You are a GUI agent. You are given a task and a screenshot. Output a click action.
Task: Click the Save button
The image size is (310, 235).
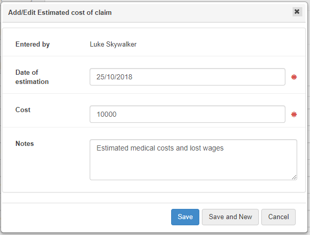point(185,217)
